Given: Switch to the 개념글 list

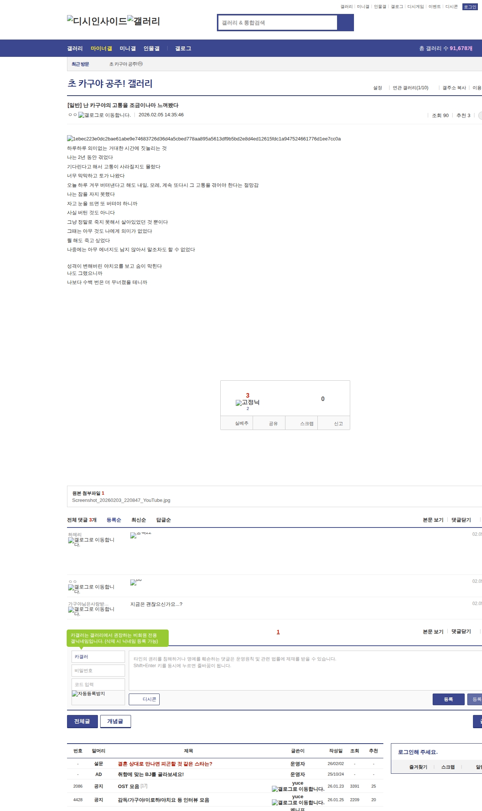Looking at the screenshot, I should [x=116, y=721].
